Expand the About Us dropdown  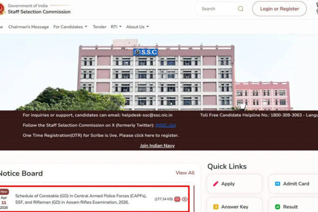(x=137, y=26)
